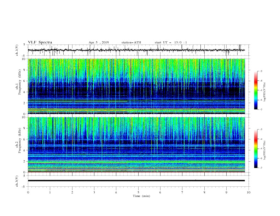280x216 pixels.
Task: Click the ch.3 flat waveform trace
Action: point(136,181)
